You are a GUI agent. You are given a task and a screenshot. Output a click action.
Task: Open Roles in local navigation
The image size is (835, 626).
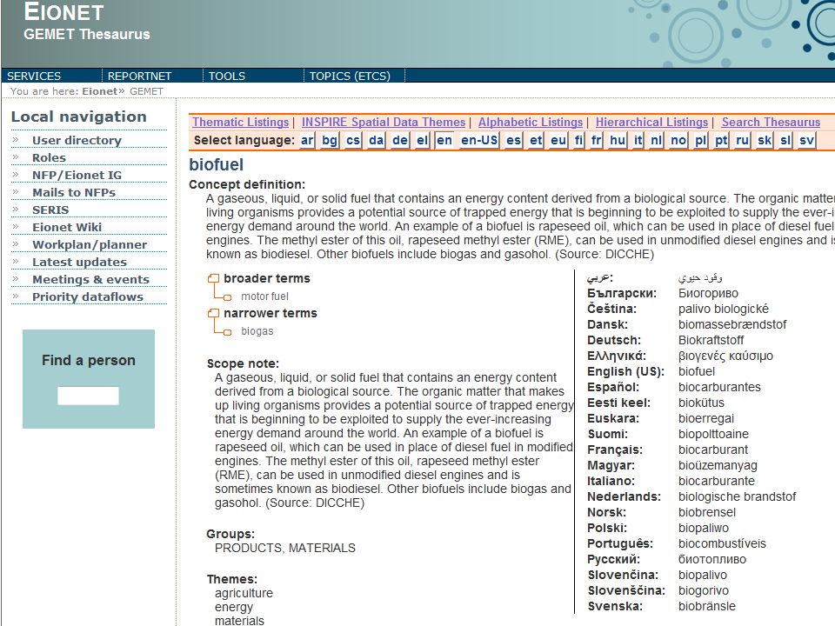(49, 157)
